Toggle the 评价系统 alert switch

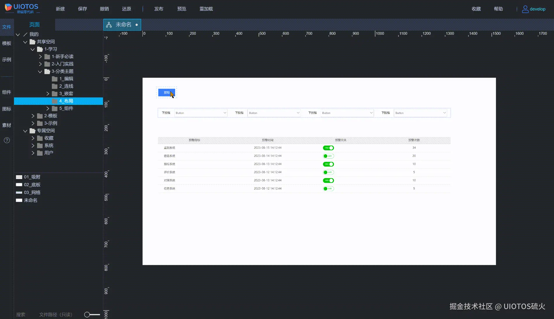[x=328, y=172]
